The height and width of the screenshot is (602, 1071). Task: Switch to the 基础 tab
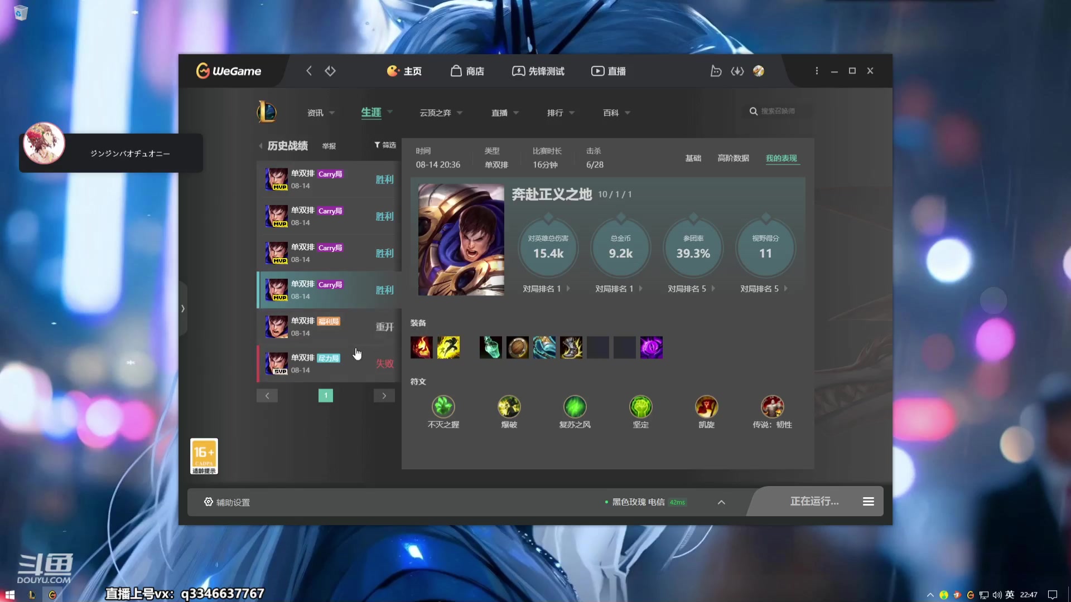pyautogui.click(x=693, y=158)
